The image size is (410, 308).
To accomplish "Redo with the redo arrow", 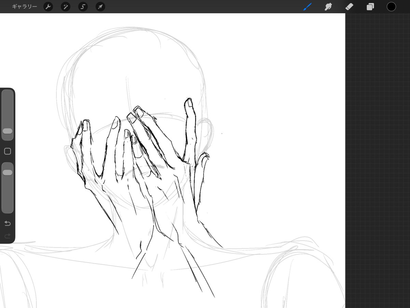I will click(x=8, y=236).
